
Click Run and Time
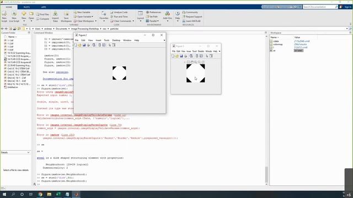coord(119,16)
